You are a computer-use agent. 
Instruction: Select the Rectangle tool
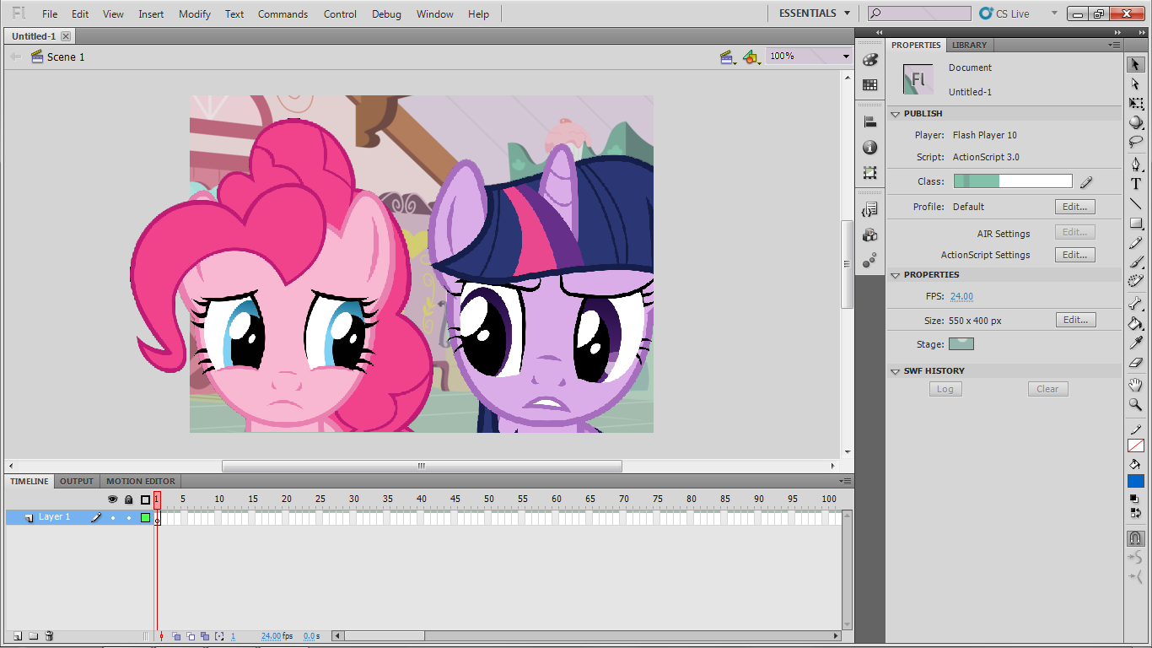click(x=1136, y=224)
